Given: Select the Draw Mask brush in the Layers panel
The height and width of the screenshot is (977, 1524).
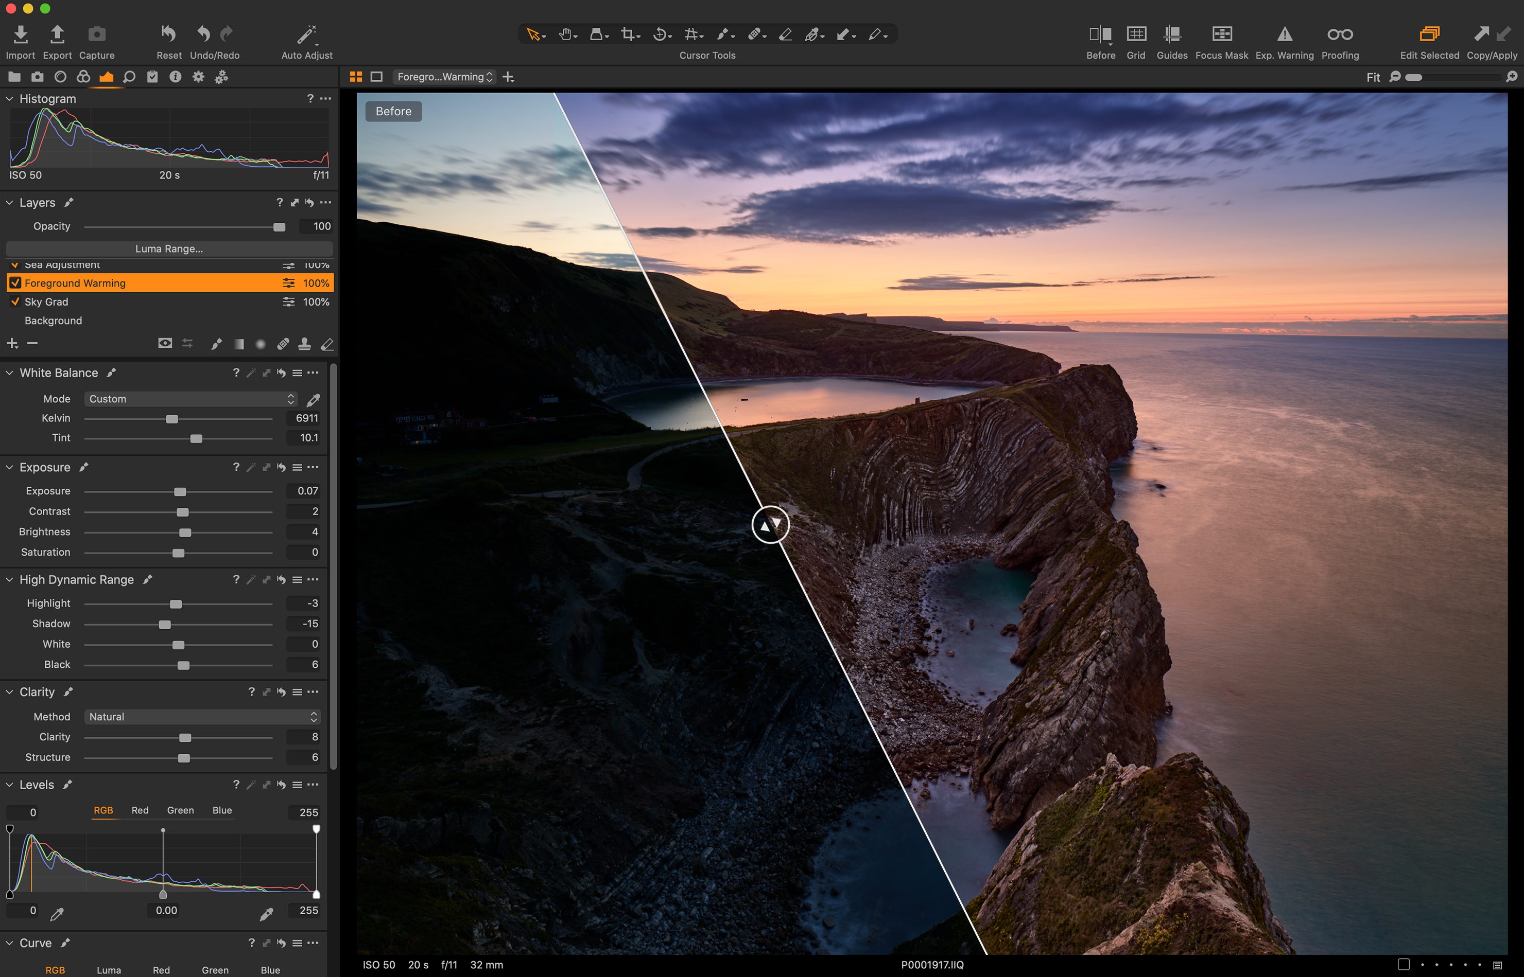Looking at the screenshot, I should coord(216,343).
